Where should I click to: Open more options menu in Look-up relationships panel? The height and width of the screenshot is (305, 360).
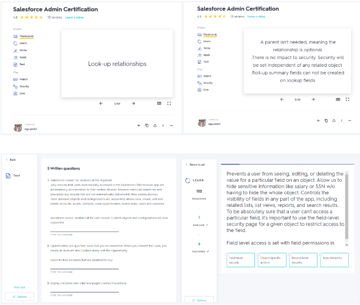[171, 126]
